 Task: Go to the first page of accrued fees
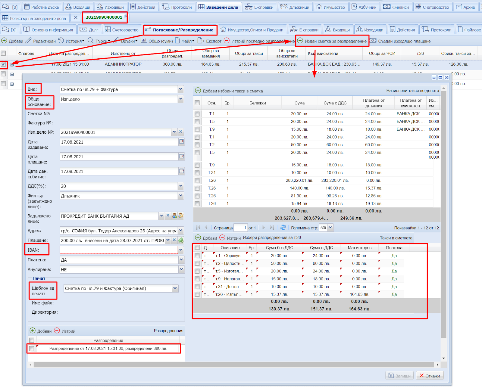(198, 228)
